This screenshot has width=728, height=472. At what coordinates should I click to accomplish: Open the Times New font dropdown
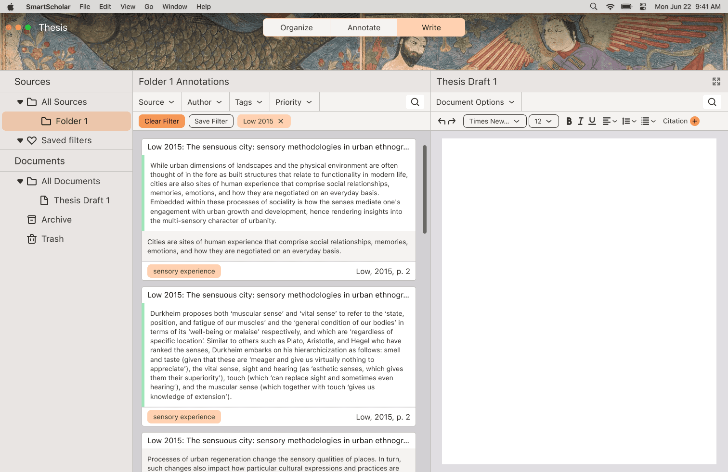[494, 121]
